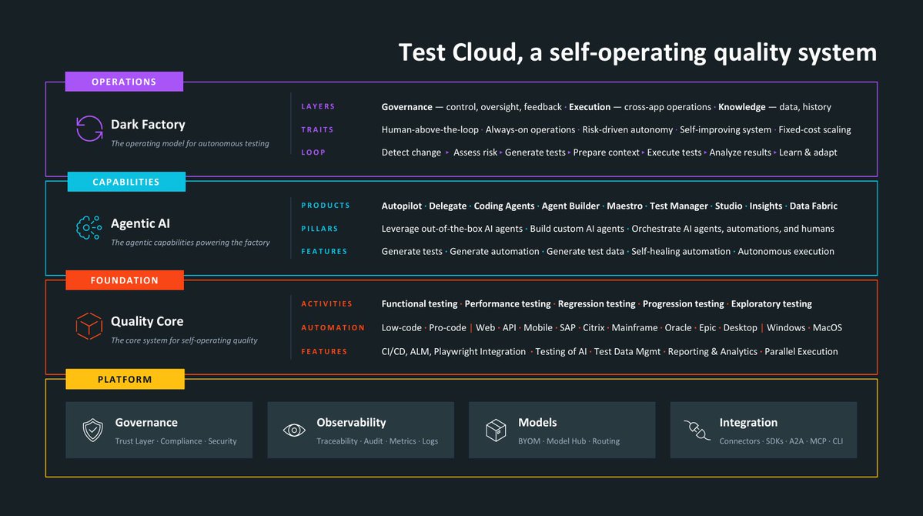Image resolution: width=923 pixels, height=516 pixels.
Task: Click the 'Dark Factory' heading
Action: pos(148,124)
